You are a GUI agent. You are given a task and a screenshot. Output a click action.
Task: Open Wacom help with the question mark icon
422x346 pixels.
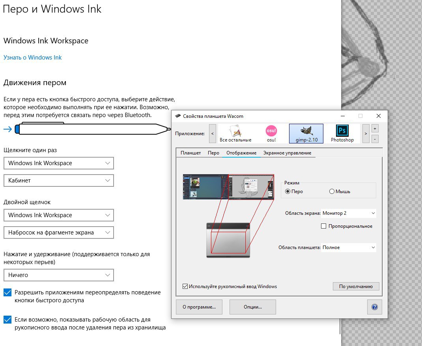point(374,307)
